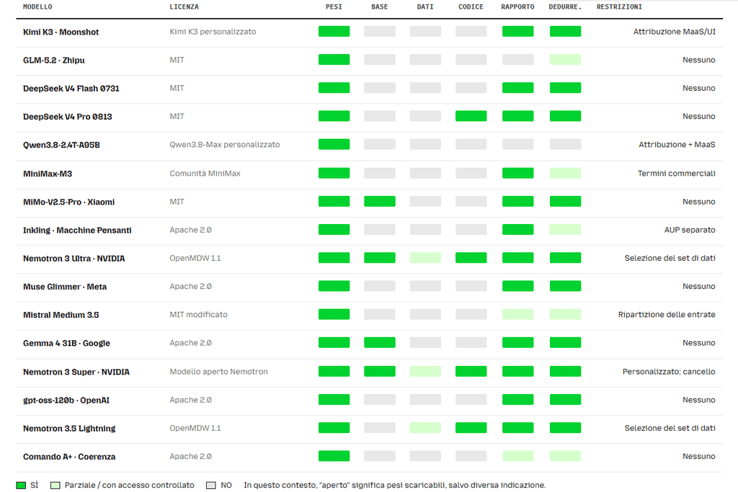738x492 pixels.
Task: Click the light-green Parziale legend swatch
Action: 55,485
